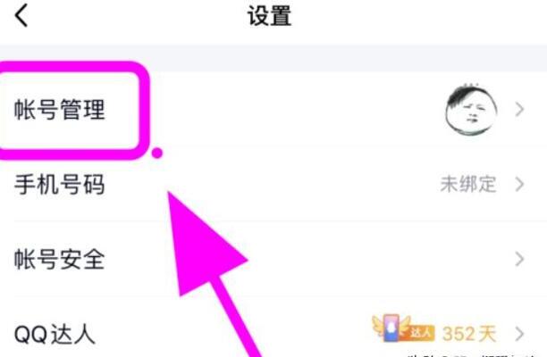Click the magenta arrow annotation
547x357 pixels.
pyautogui.click(x=209, y=265)
